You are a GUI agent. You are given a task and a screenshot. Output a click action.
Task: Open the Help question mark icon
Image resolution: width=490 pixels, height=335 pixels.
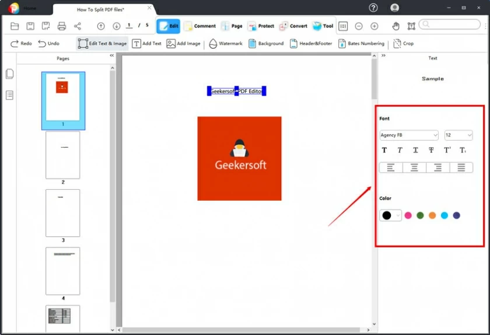(x=373, y=8)
